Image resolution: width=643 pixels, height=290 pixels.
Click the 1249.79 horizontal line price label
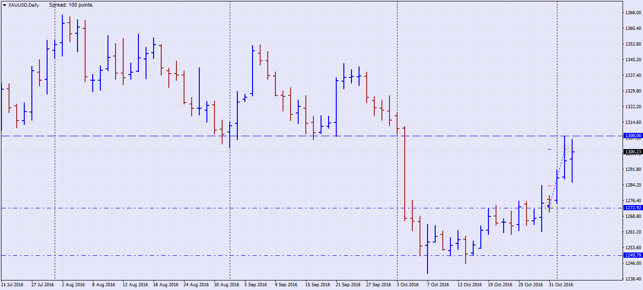tap(633, 255)
